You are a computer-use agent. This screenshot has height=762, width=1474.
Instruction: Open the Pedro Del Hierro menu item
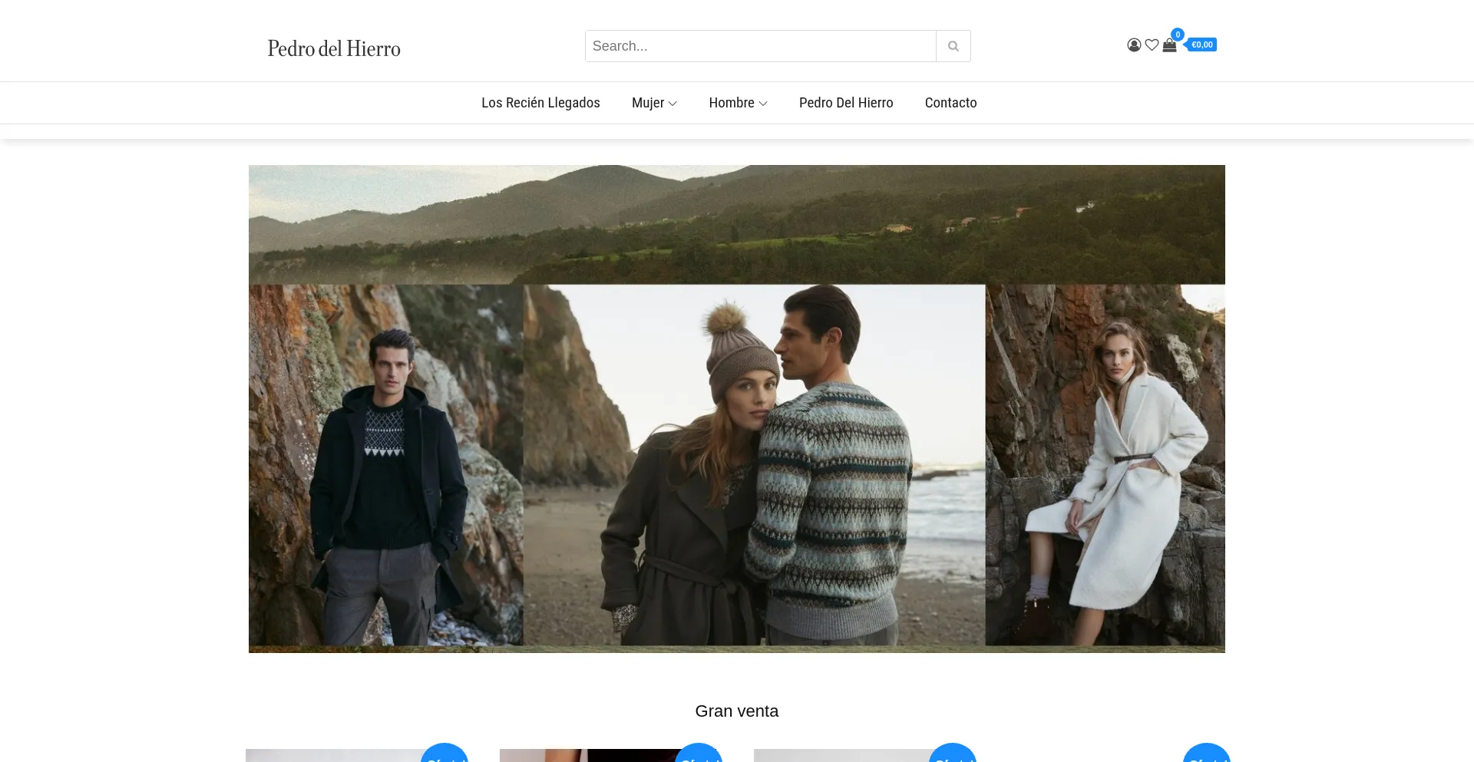(845, 103)
